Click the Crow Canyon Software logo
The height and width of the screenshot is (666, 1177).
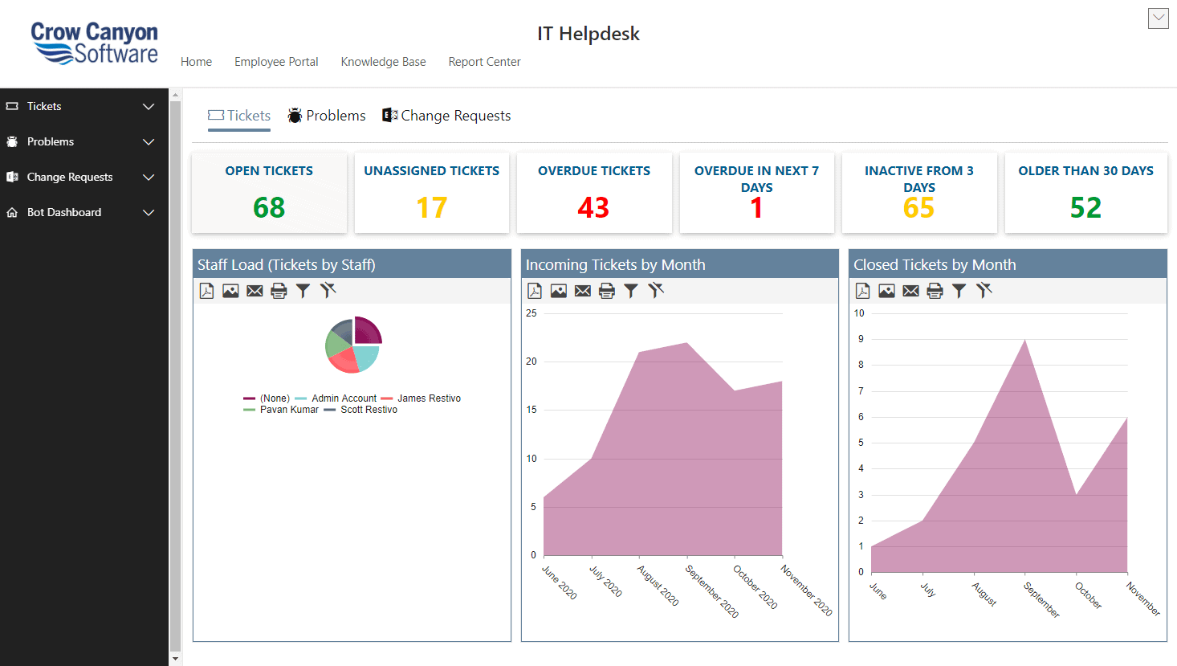pyautogui.click(x=95, y=43)
